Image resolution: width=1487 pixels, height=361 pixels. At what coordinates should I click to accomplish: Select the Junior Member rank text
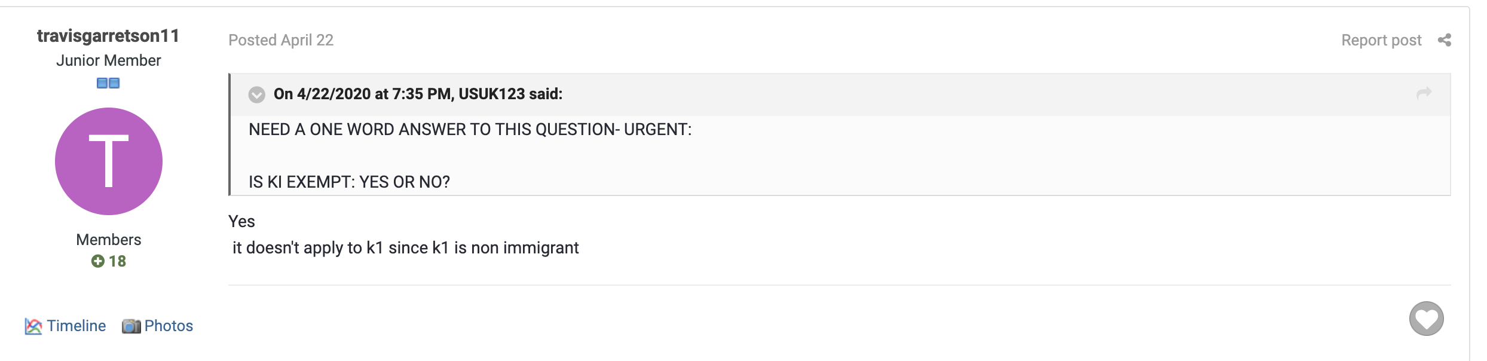[x=109, y=60]
